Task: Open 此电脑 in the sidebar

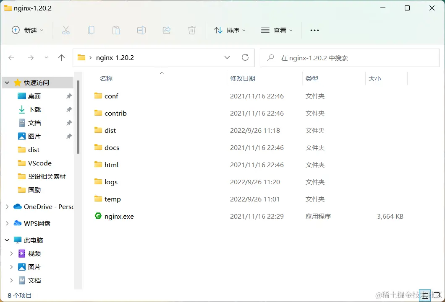Action: (x=33, y=240)
